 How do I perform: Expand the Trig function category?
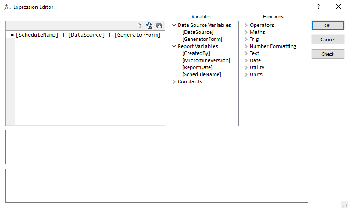click(x=246, y=39)
